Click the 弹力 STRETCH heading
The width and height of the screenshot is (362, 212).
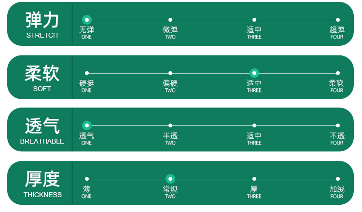(x=42, y=24)
